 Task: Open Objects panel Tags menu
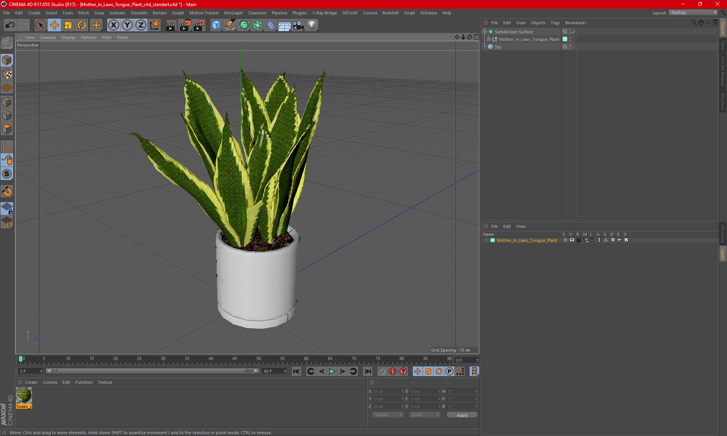pyautogui.click(x=555, y=23)
